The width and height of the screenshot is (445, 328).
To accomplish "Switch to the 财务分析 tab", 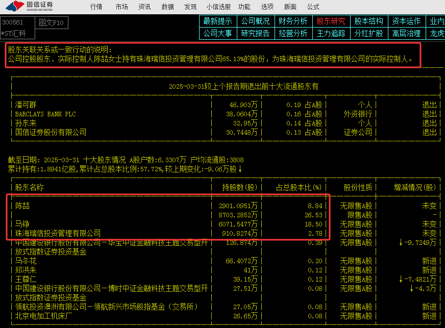I will click(293, 21).
